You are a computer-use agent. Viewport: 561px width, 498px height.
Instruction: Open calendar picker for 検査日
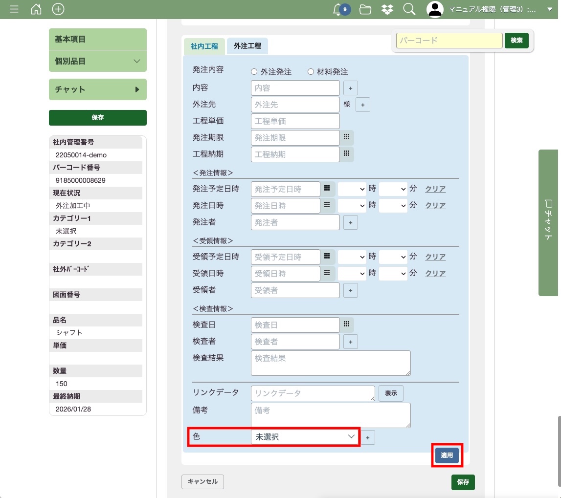tap(346, 325)
